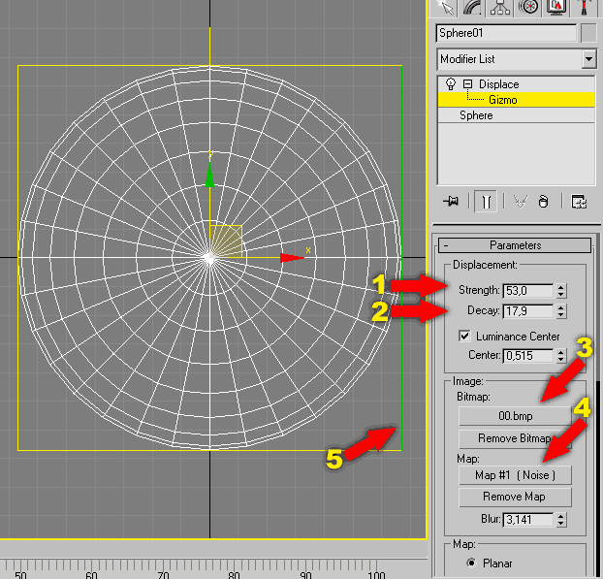Open the Hierarchy panel tab
This screenshot has height=579, width=603.
(x=501, y=8)
